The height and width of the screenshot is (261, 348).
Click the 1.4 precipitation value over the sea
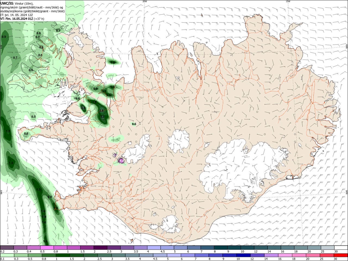tap(44, 222)
